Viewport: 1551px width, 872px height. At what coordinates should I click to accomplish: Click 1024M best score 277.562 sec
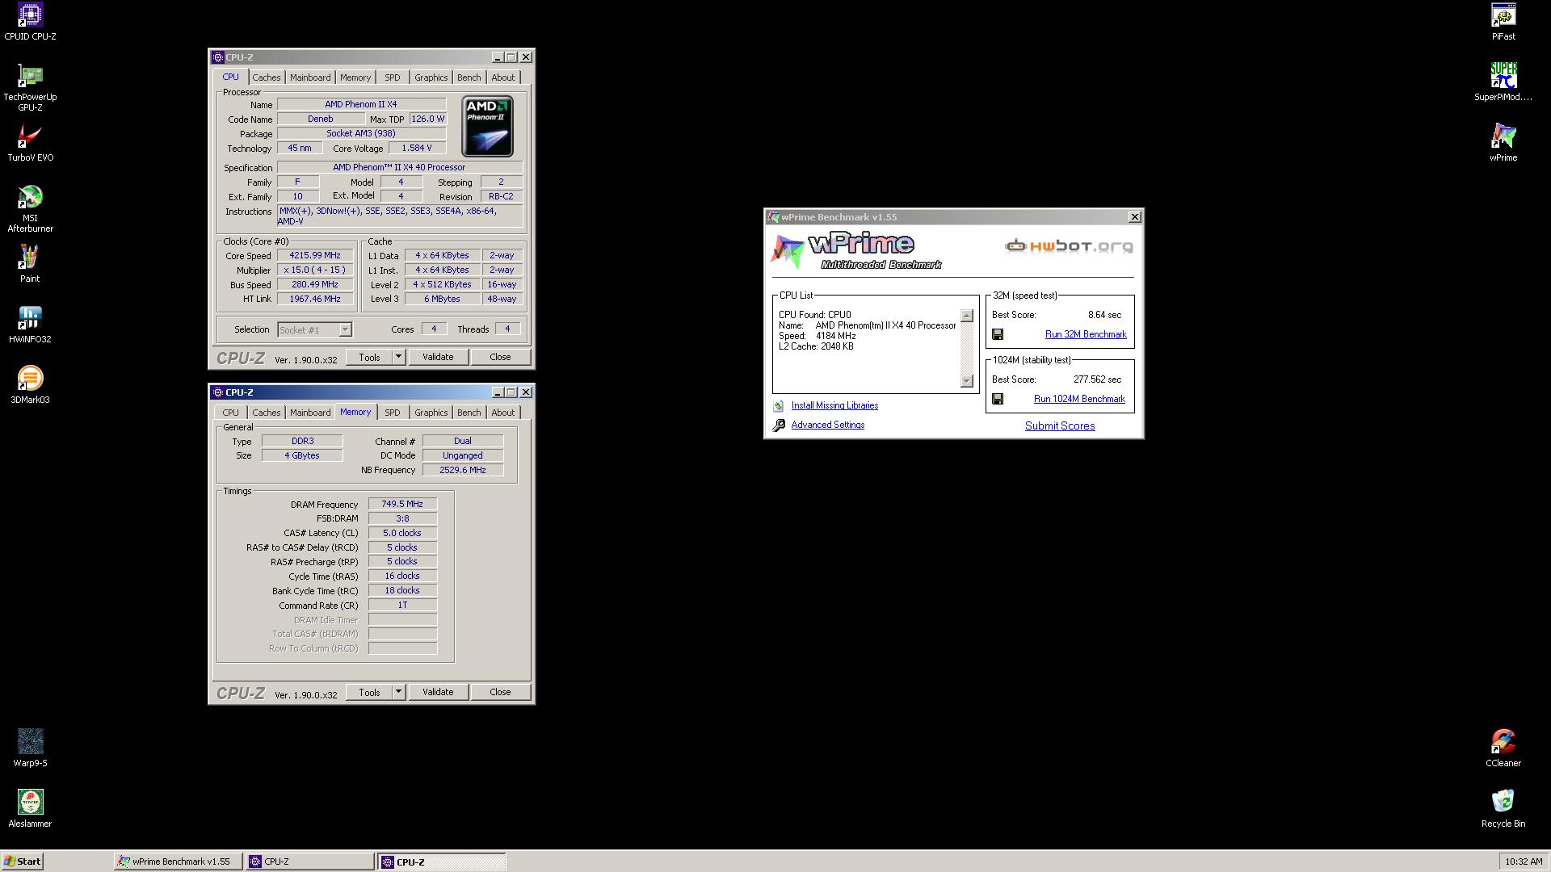(1097, 379)
